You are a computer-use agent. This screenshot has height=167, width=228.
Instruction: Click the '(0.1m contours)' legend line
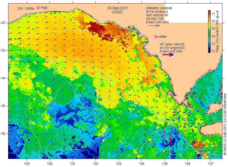pyautogui.click(x=157, y=12)
